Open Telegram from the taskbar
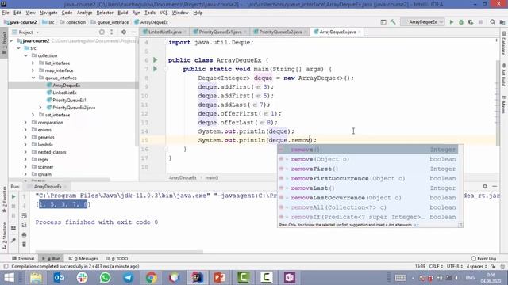The image size is (508, 285). (128, 278)
